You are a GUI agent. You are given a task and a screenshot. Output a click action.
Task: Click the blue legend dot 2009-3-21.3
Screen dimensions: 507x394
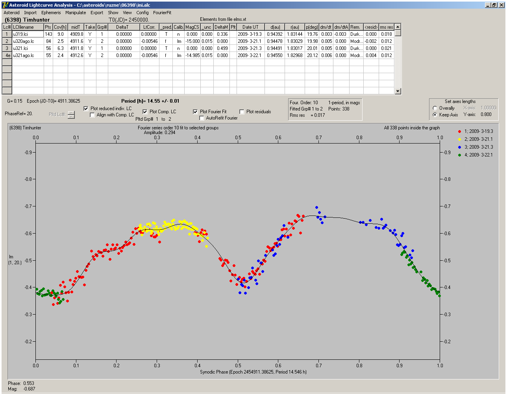pos(460,147)
